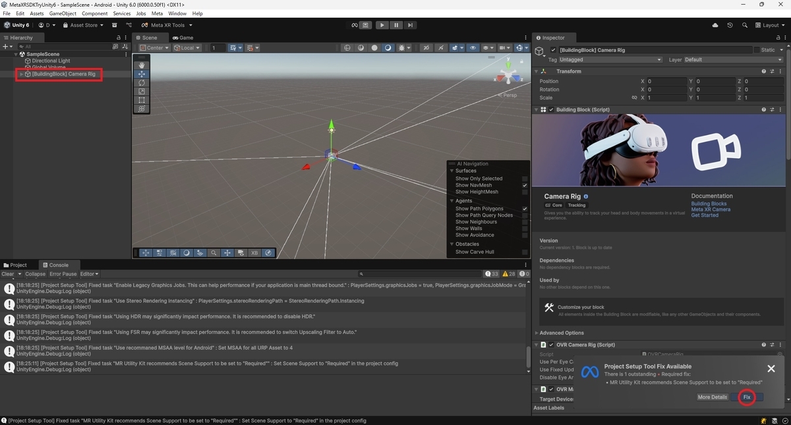
Task: Click the XB overlay tool button
Action: click(254, 252)
